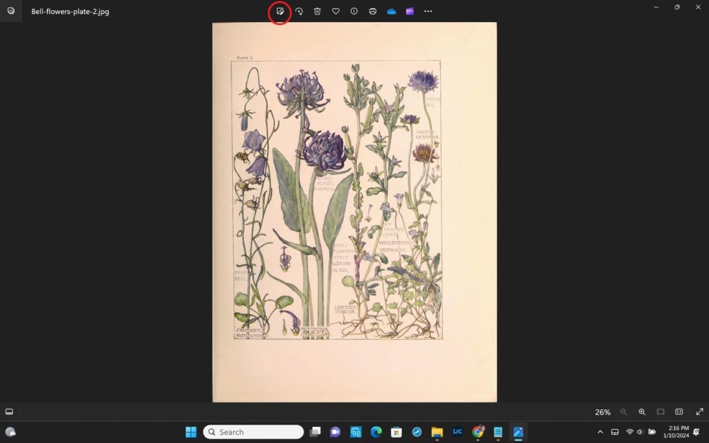Viewport: 709px width, 443px height.
Task: Click the taskbar Search box
Action: click(x=253, y=431)
